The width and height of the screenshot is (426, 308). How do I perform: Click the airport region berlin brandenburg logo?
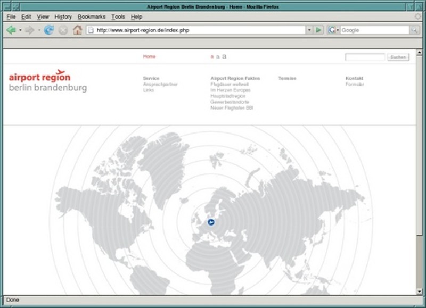[48, 81]
